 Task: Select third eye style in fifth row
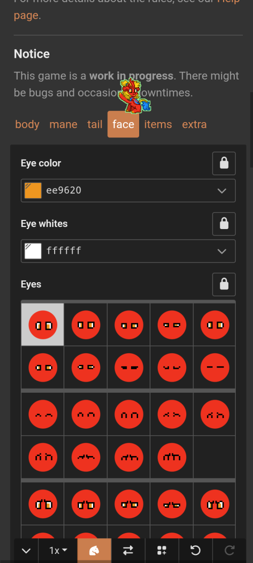(129, 504)
